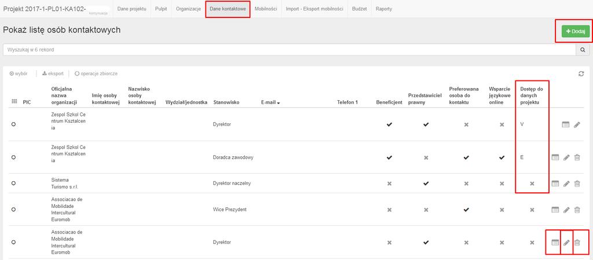Viewport: 593px width, 260px height.
Task: Sort by Wydział/jednostka column header
Action: 186,102
